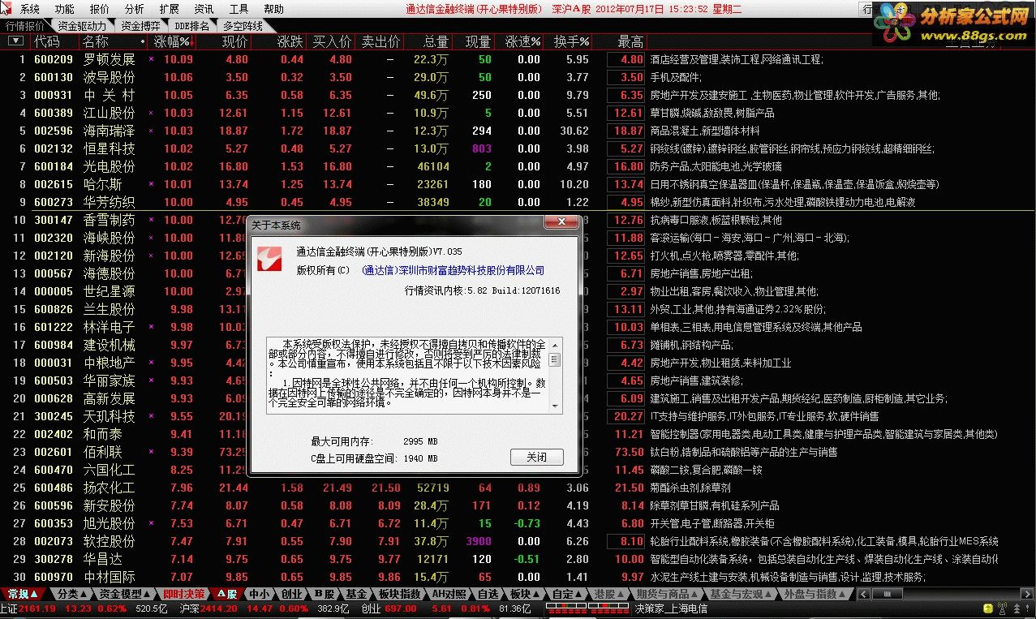Image resolution: width=1036 pixels, height=619 pixels.
Task: Open the 资讯 menu
Action: [204, 9]
